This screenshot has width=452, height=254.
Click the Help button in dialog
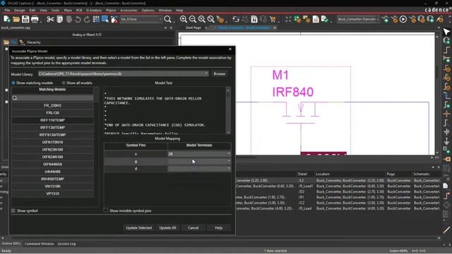[x=219, y=228]
